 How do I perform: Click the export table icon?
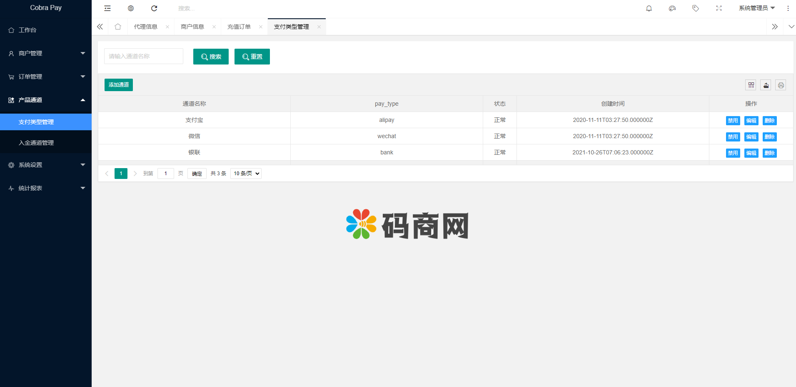coord(766,85)
